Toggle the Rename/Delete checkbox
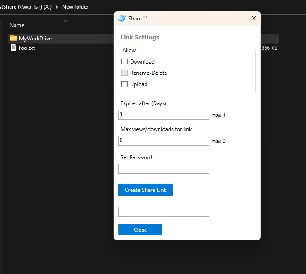The width and height of the screenshot is (306, 274). tap(125, 73)
